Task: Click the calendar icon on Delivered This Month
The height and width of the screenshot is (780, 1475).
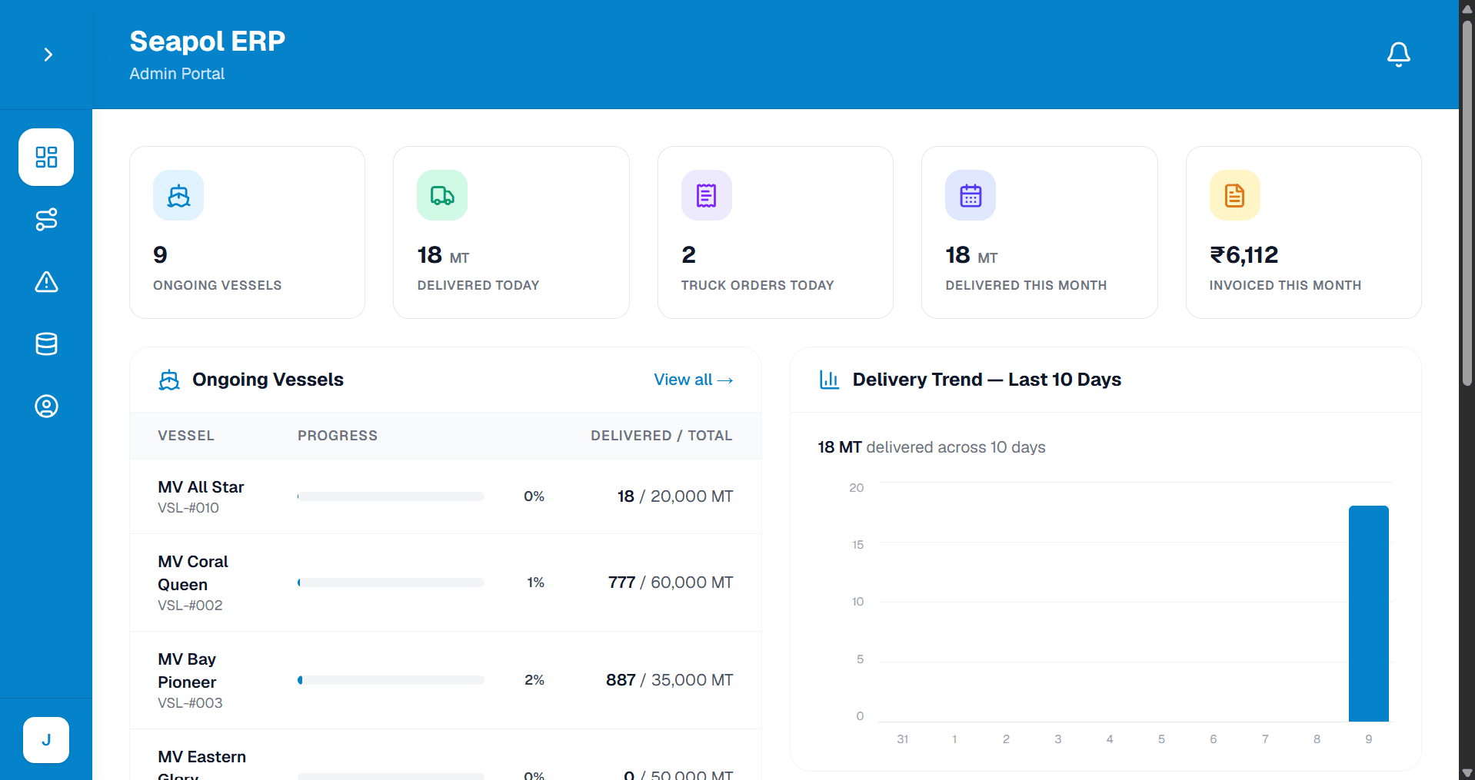Action: click(971, 195)
